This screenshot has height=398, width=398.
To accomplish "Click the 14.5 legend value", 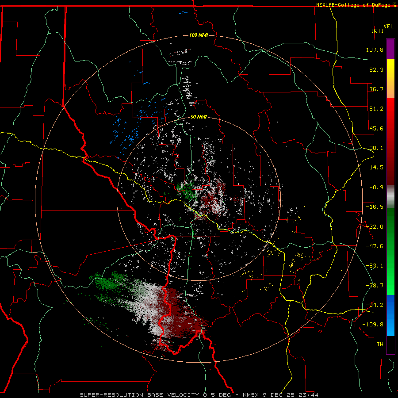I will (376, 168).
